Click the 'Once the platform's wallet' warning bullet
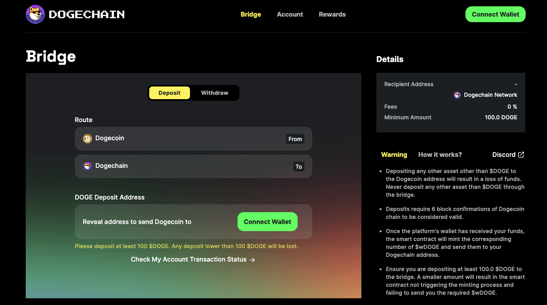This screenshot has height=305, width=547. tap(455, 243)
